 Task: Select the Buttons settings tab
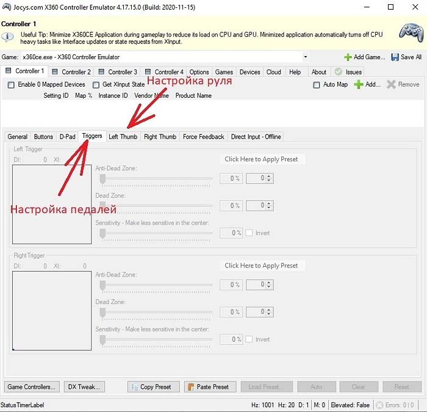click(x=43, y=137)
